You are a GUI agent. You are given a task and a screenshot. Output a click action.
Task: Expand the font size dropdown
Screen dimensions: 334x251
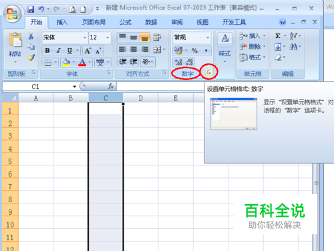[108, 37]
